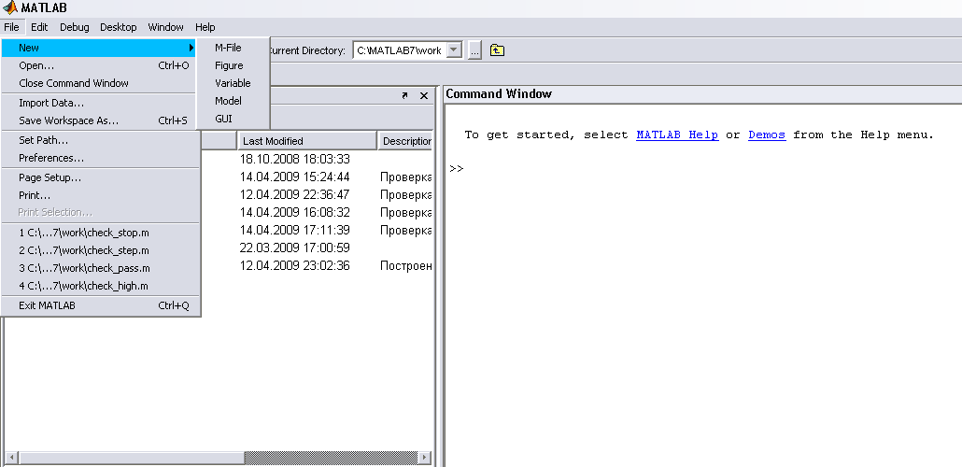Image resolution: width=962 pixels, height=467 pixels.
Task: Sort by Last Modified column header
Action: click(x=307, y=140)
